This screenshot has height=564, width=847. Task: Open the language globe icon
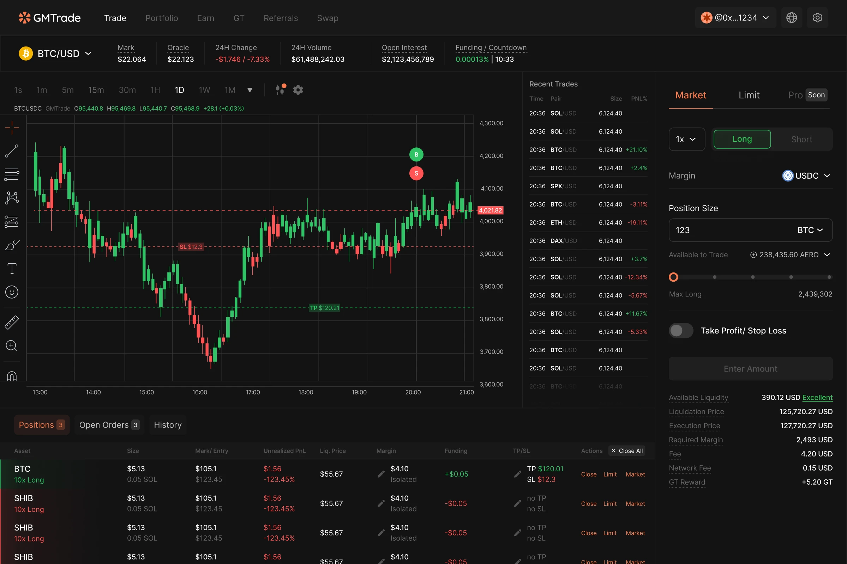point(791,18)
